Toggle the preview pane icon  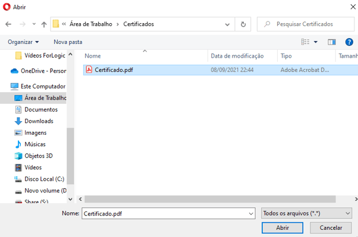(x=332, y=42)
